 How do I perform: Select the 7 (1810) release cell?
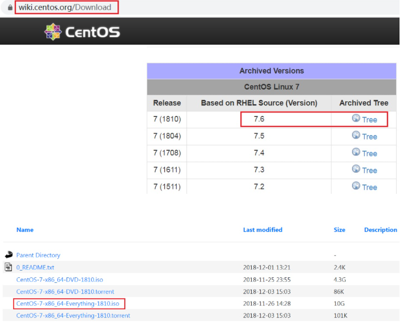[167, 119]
